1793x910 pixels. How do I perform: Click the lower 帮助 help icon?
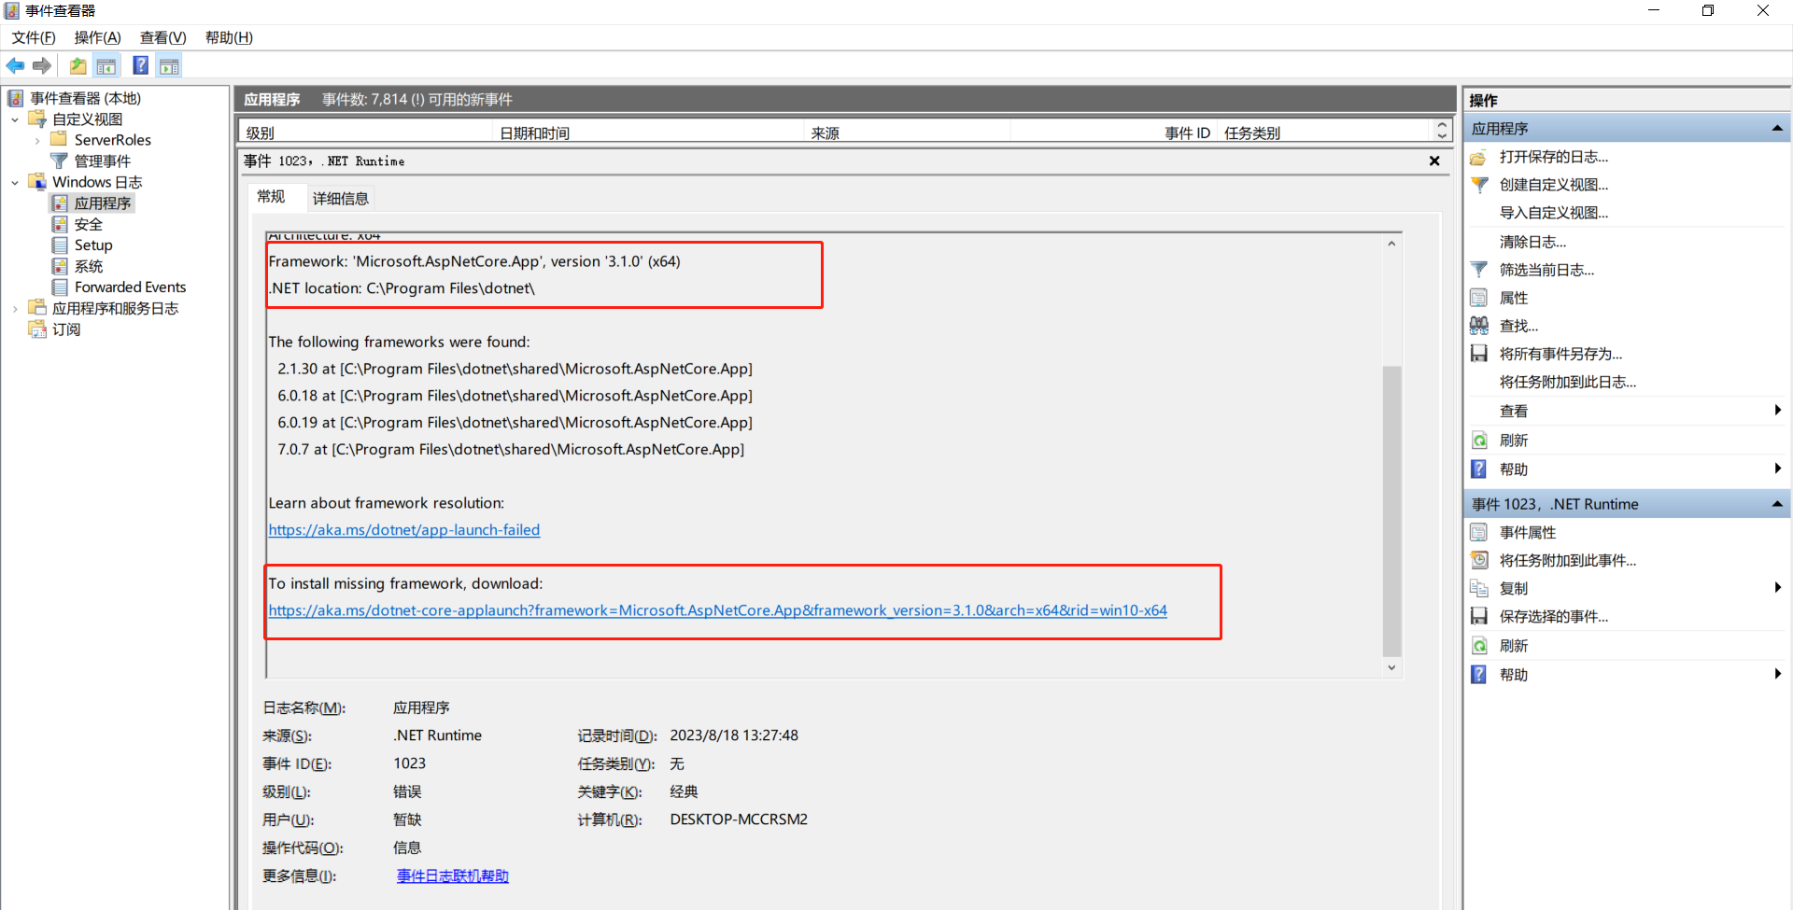(1479, 674)
